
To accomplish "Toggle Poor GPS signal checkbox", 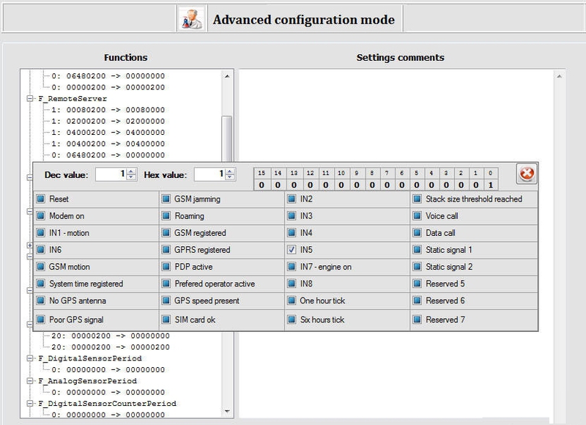I will click(41, 319).
